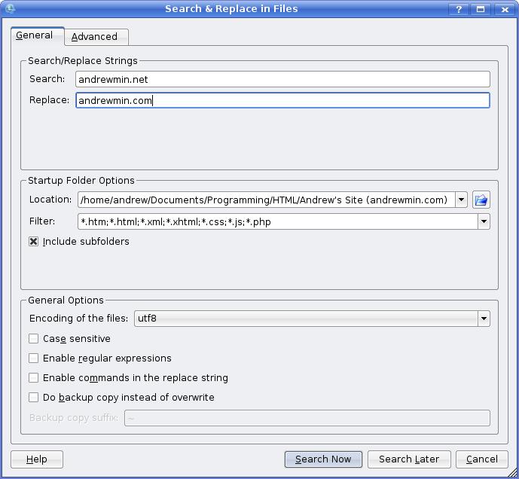Click the Startup Folder Options group label
This screenshot has height=479, width=519.
pos(81,181)
